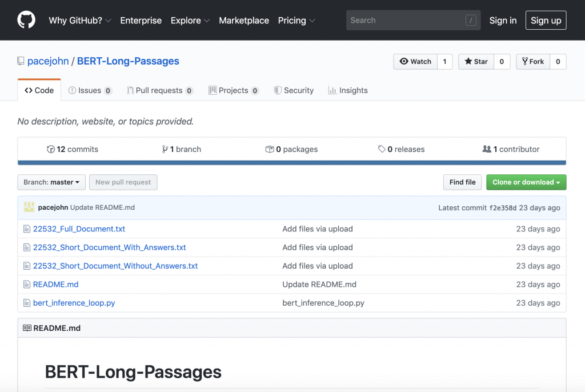Click the Find file button

pyautogui.click(x=462, y=182)
